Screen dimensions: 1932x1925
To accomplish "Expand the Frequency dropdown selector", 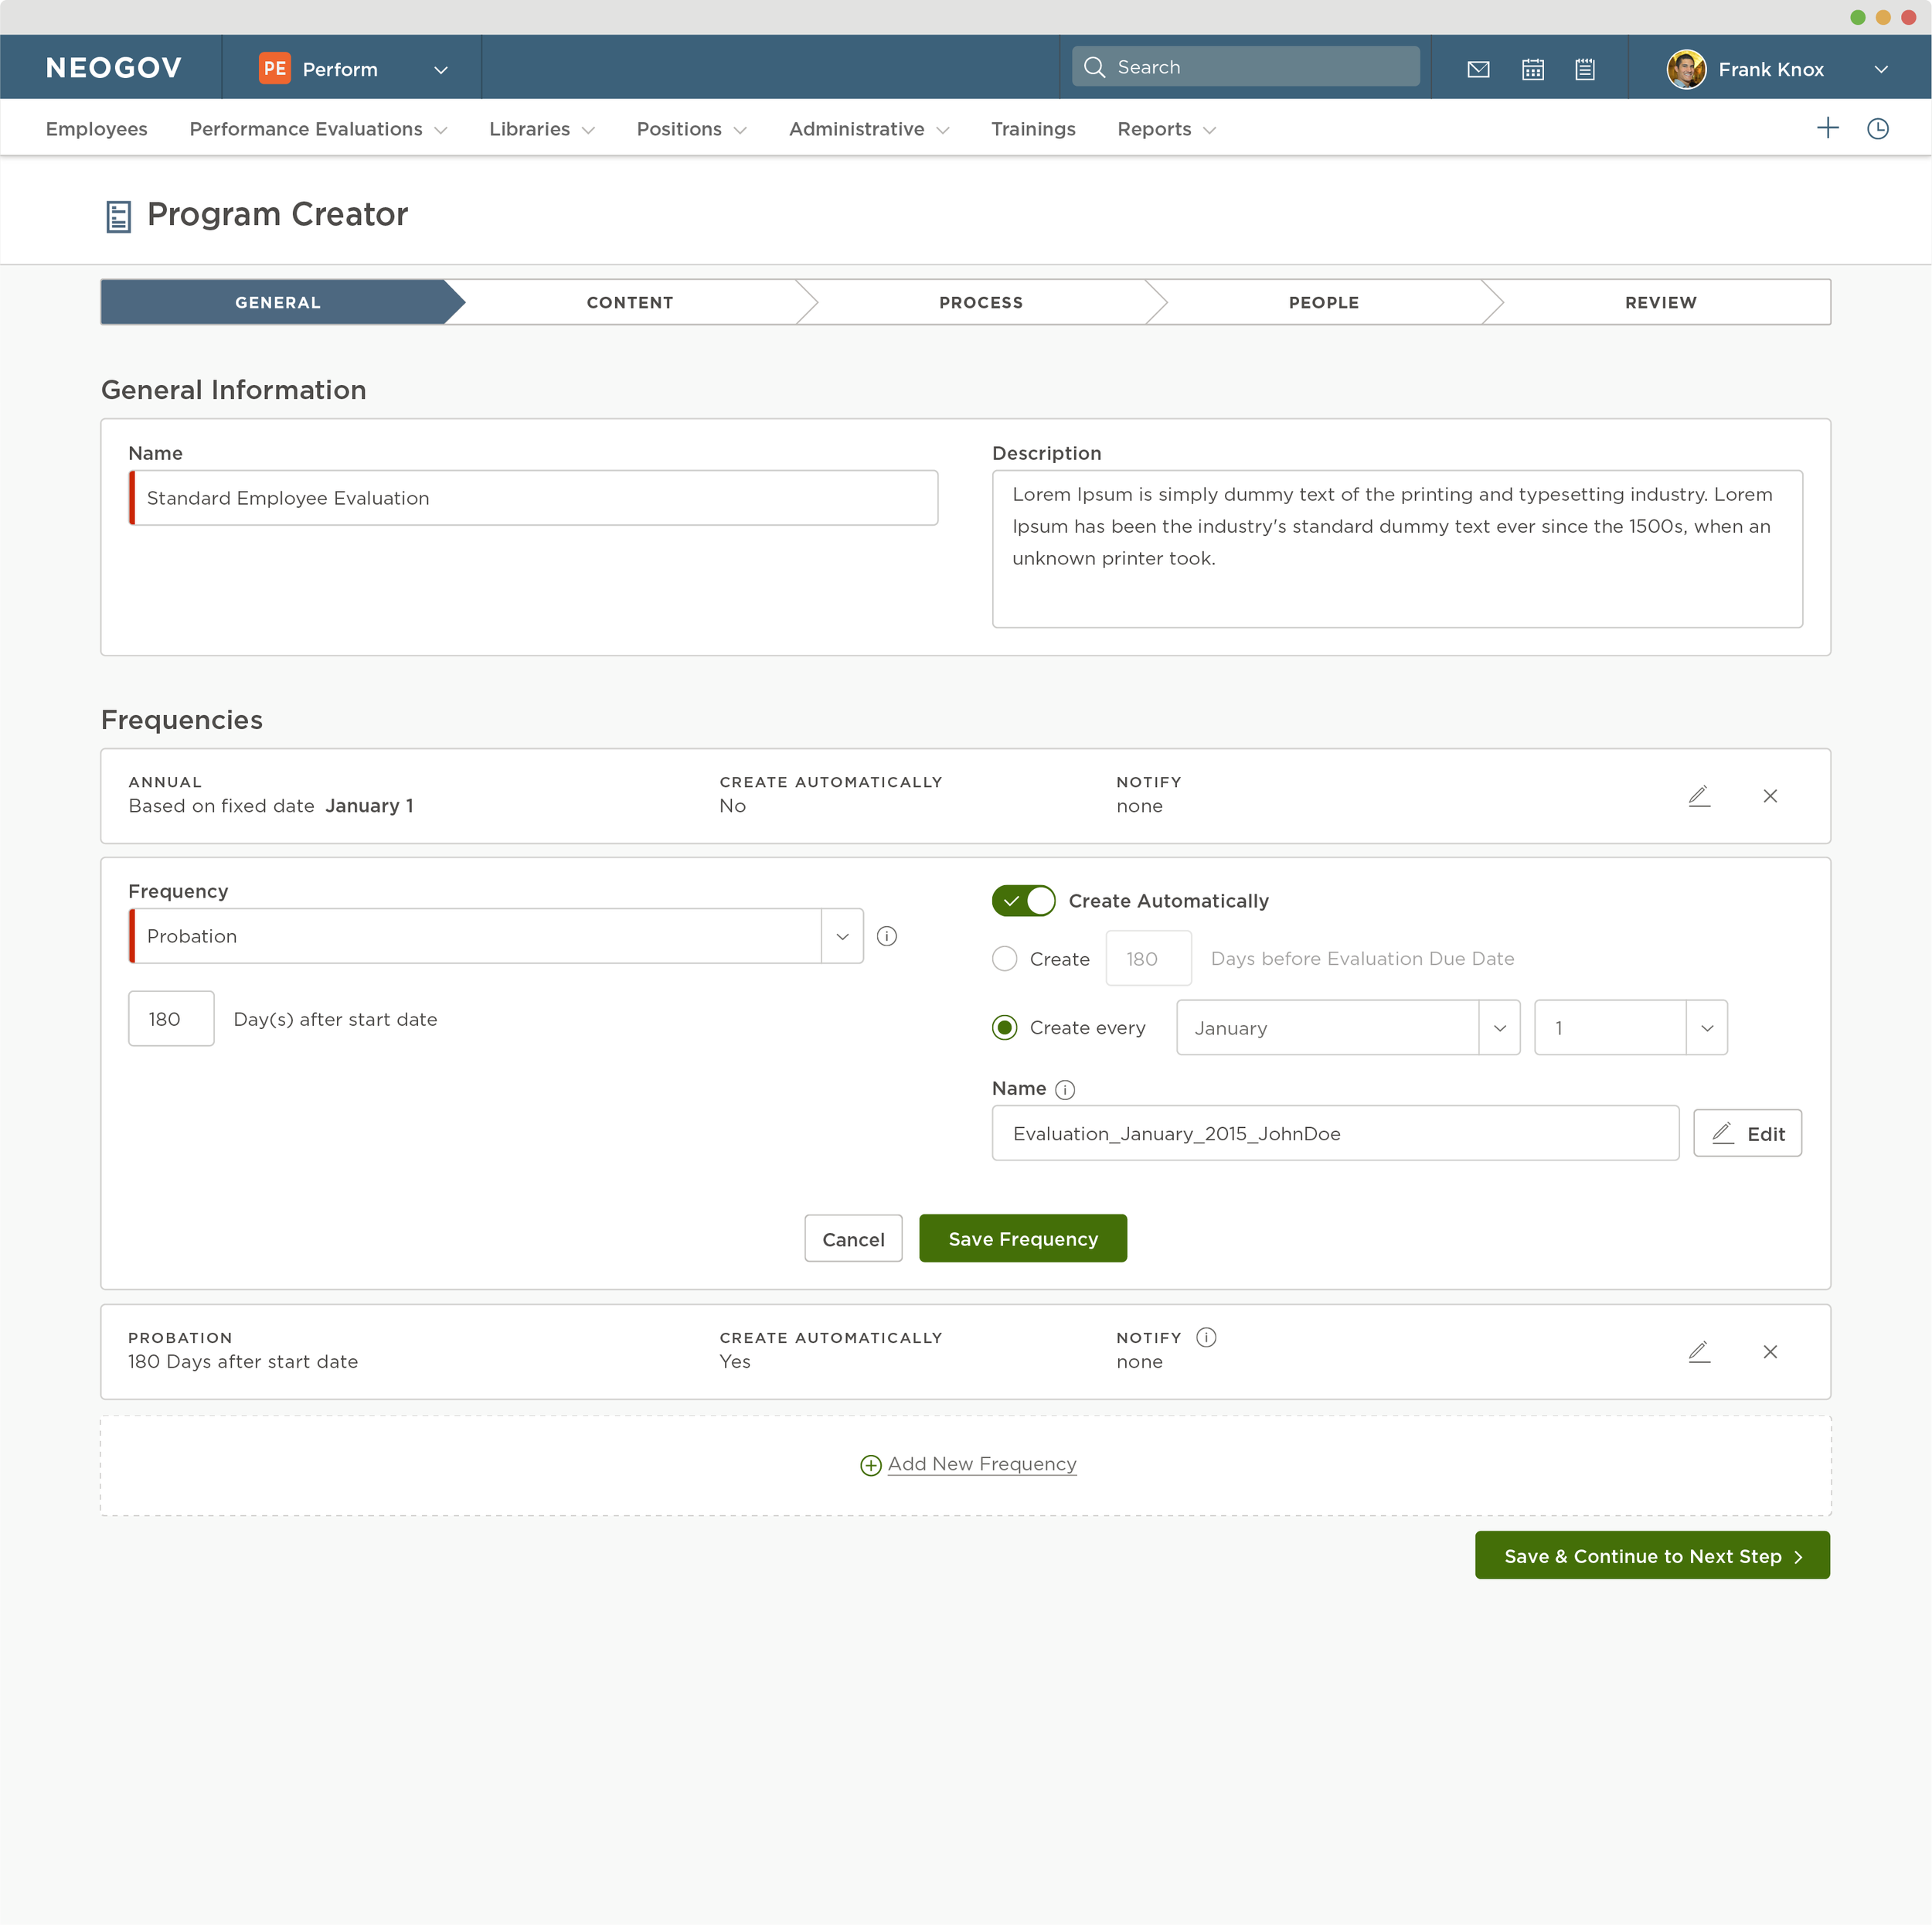I will (x=842, y=935).
